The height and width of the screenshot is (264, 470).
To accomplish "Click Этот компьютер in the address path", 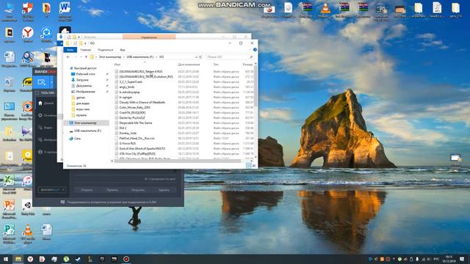I will [x=110, y=57].
